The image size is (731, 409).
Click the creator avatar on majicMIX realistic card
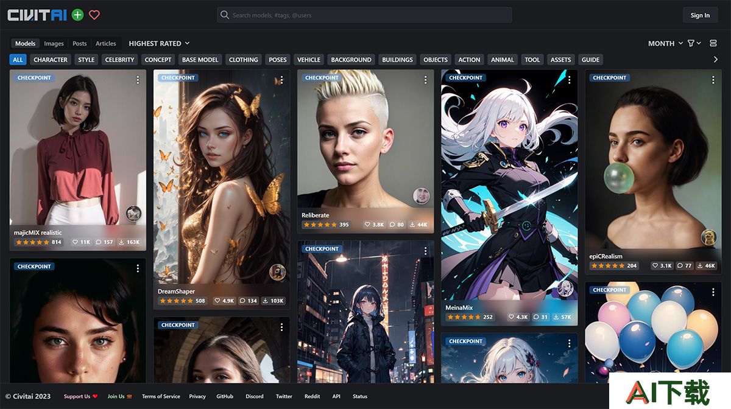pos(133,213)
